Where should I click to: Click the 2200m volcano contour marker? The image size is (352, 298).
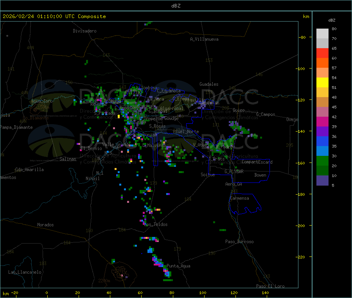coord(104,281)
